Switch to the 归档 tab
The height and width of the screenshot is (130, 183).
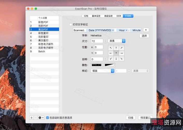pyautogui.click(x=86, y=16)
